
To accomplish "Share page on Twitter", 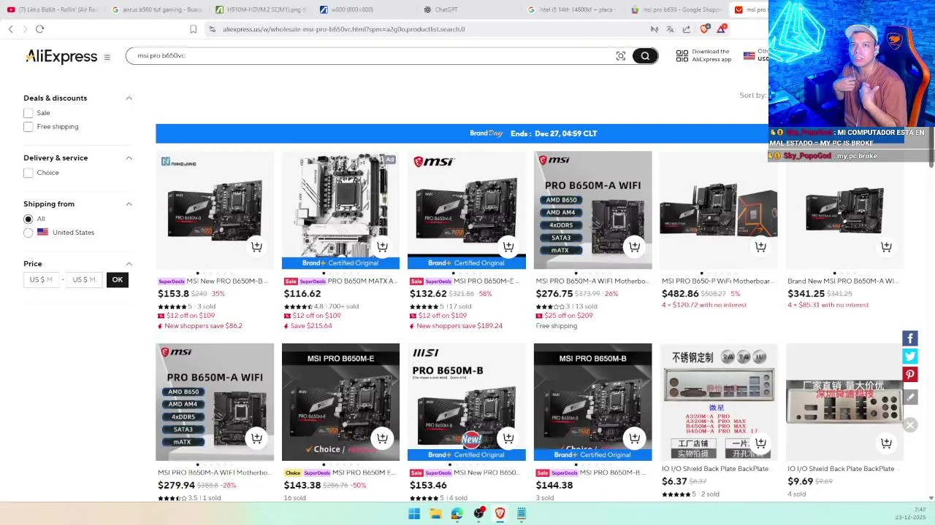I will click(x=910, y=356).
